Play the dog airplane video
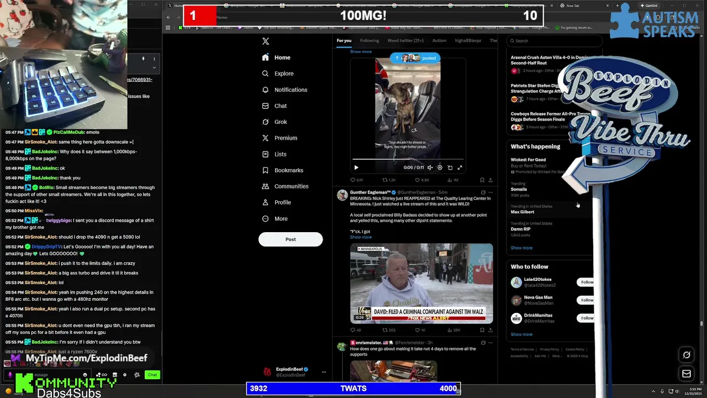Image resolution: width=707 pixels, height=398 pixels. (356, 167)
